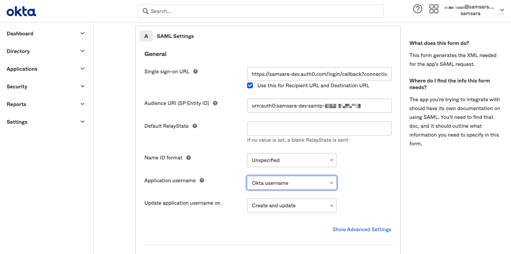Click the Okta logo
The height and width of the screenshot is (254, 511).
[21, 11]
